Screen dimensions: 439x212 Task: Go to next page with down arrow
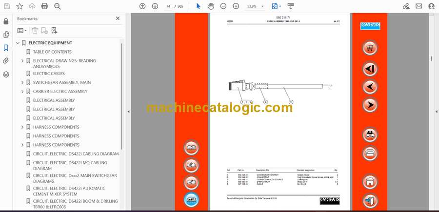155,6
